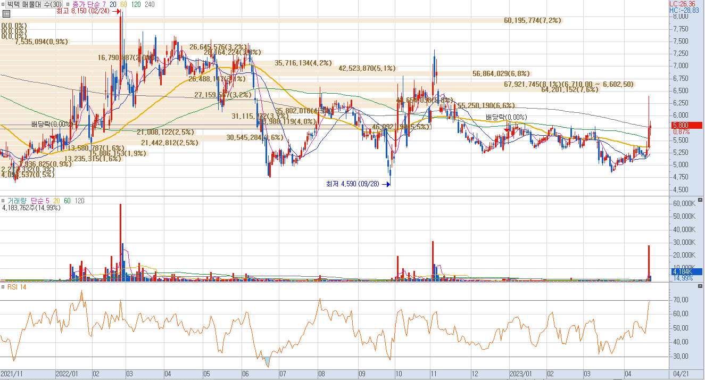Select the 55,250,190(6.6%) volume profile label

tap(486, 105)
